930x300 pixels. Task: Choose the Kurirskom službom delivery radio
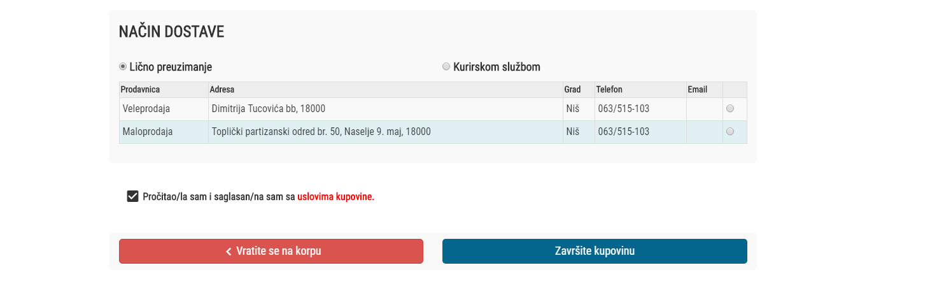pyautogui.click(x=446, y=67)
